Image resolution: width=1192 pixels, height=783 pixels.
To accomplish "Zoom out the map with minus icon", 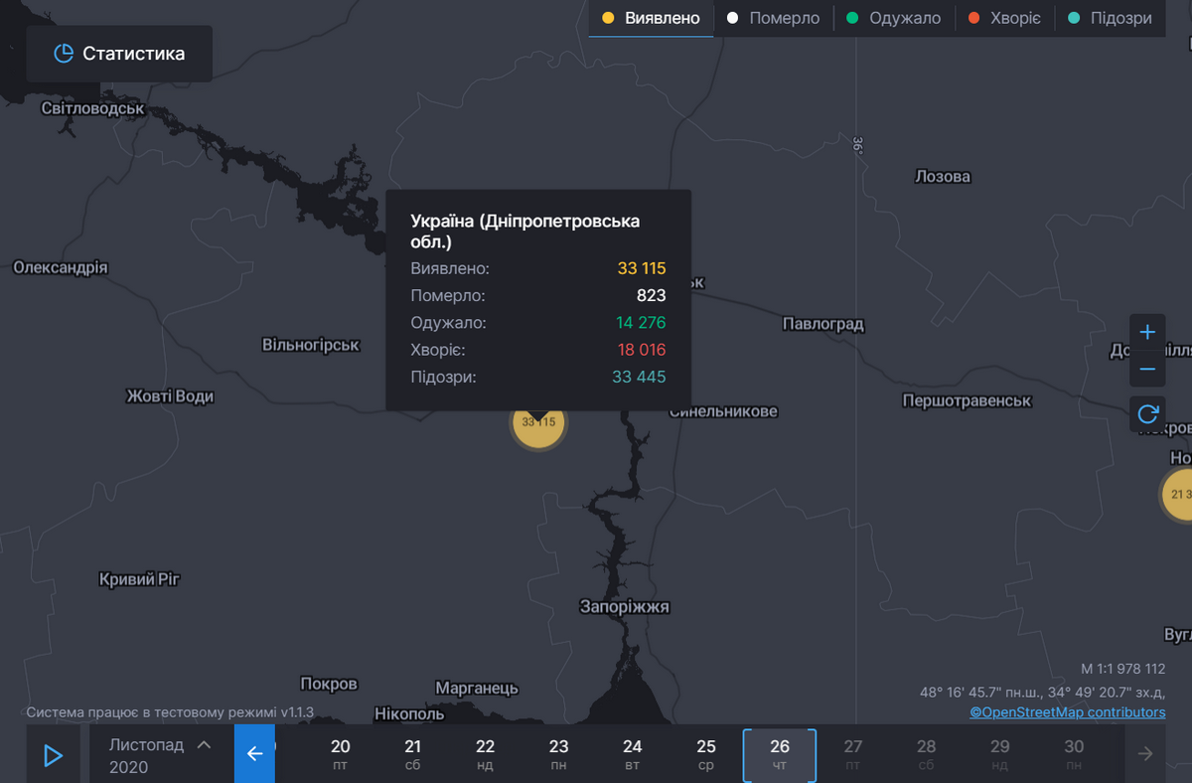I will tap(1147, 370).
